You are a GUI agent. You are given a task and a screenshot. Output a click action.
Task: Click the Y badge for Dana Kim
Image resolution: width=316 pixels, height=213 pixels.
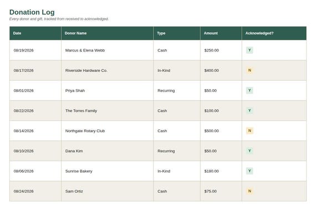pos(249,150)
